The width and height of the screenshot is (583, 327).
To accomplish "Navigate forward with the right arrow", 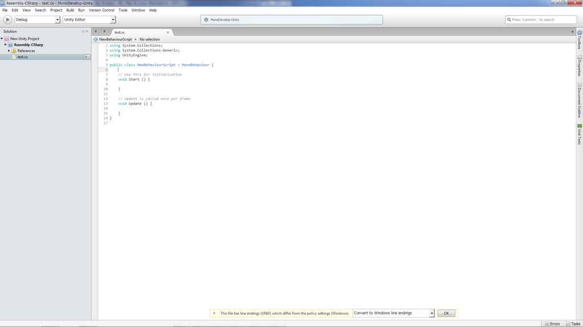I will (105, 32).
